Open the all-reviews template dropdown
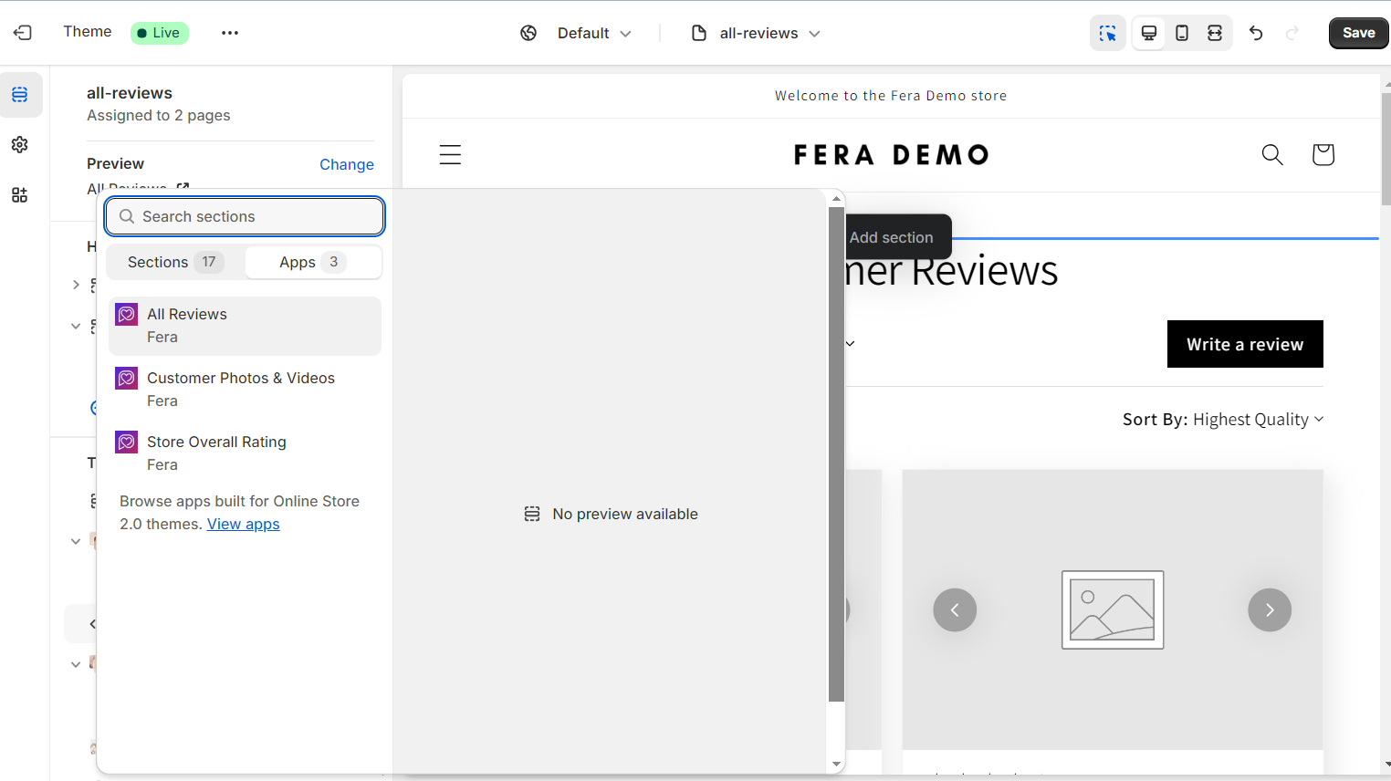The image size is (1391, 781). 769,33
